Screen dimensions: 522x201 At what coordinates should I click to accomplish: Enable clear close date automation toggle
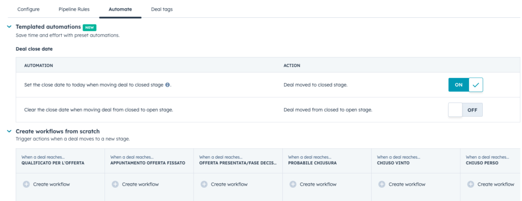point(465,110)
